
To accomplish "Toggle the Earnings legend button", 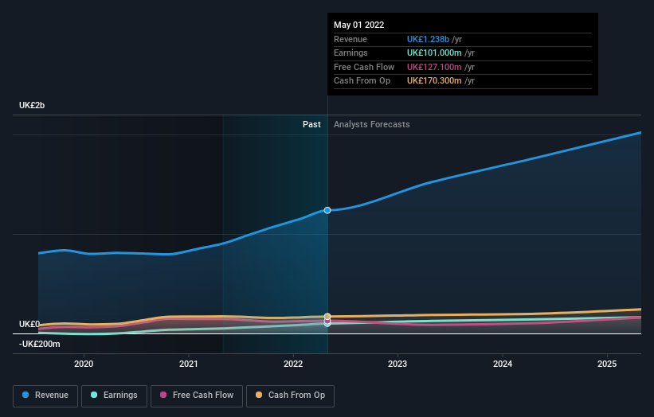I will point(114,396).
